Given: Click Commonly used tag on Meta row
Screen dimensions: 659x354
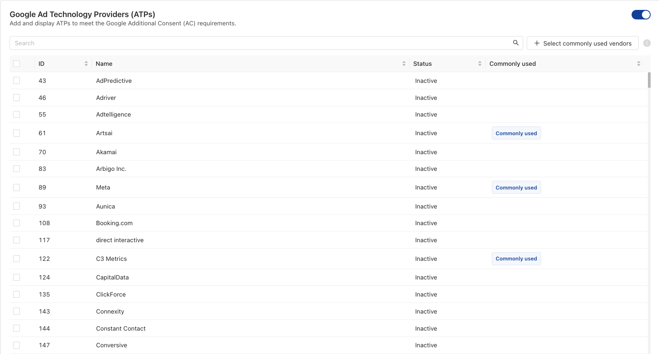Looking at the screenshot, I should click(516, 188).
